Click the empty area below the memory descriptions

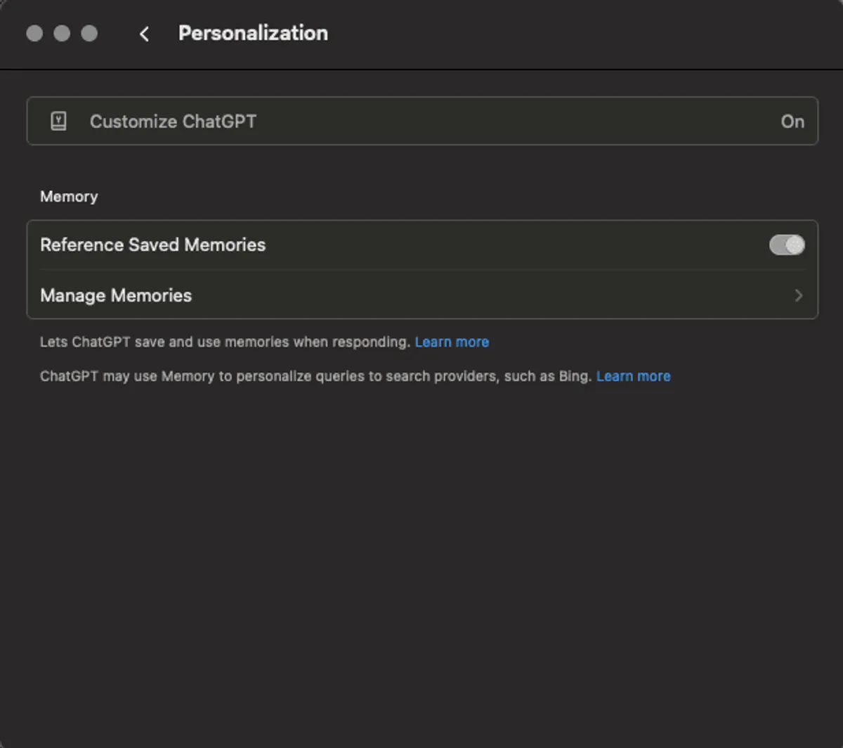[421, 562]
